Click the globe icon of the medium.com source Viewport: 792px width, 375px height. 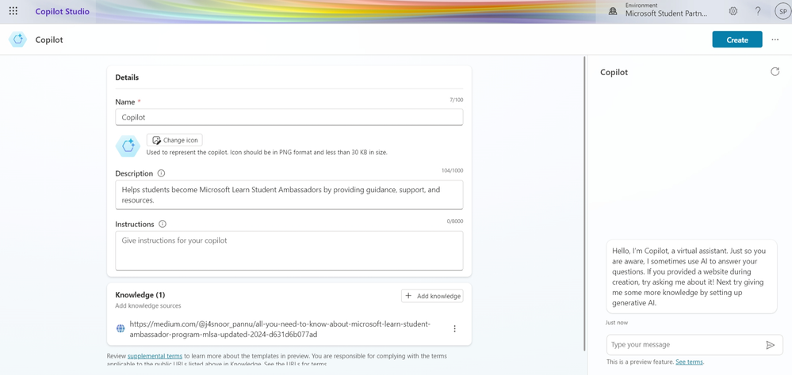point(121,328)
